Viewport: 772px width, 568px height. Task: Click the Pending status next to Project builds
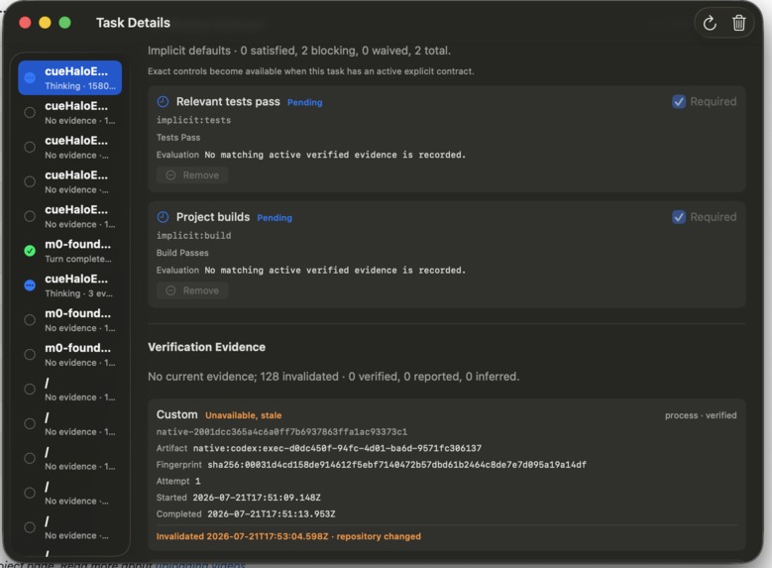(x=275, y=218)
